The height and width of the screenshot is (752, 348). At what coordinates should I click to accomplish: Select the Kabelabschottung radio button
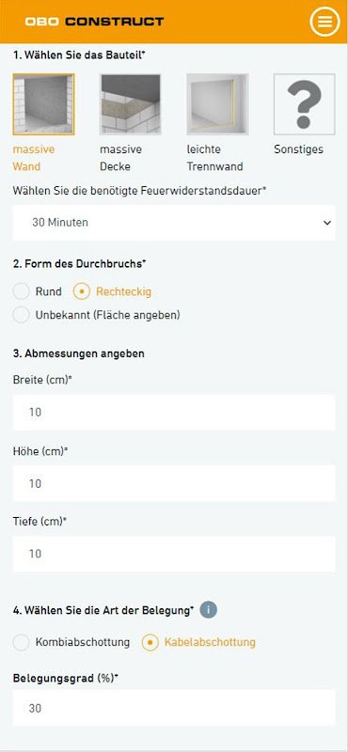coord(150,642)
